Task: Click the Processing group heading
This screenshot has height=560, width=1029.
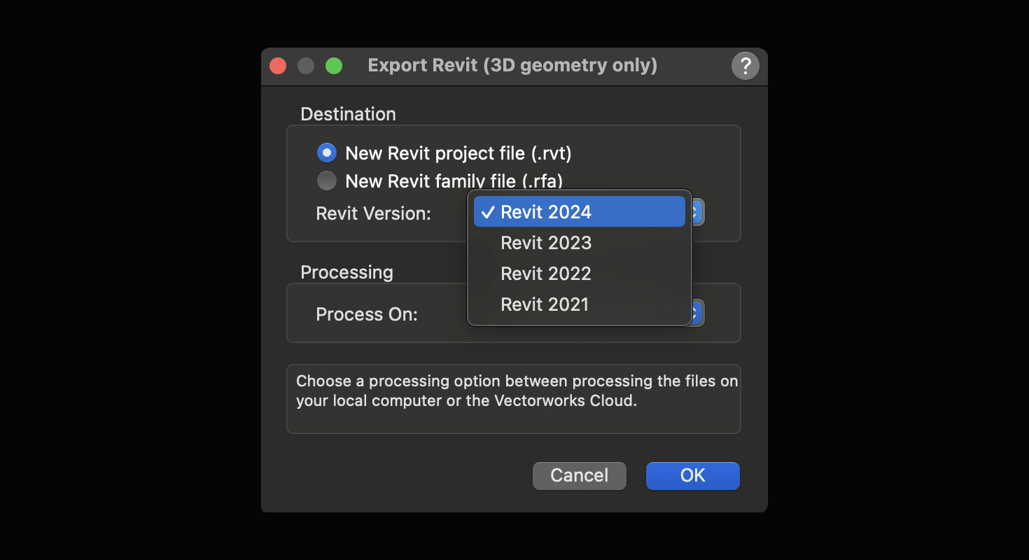Action: 346,272
